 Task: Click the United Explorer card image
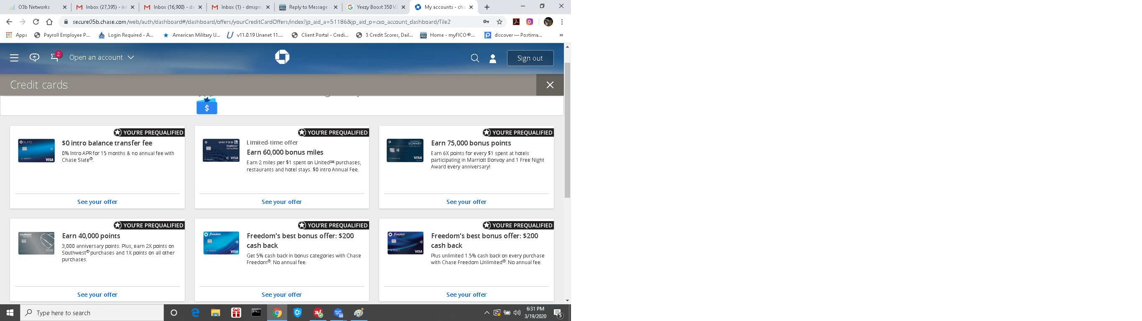click(221, 150)
